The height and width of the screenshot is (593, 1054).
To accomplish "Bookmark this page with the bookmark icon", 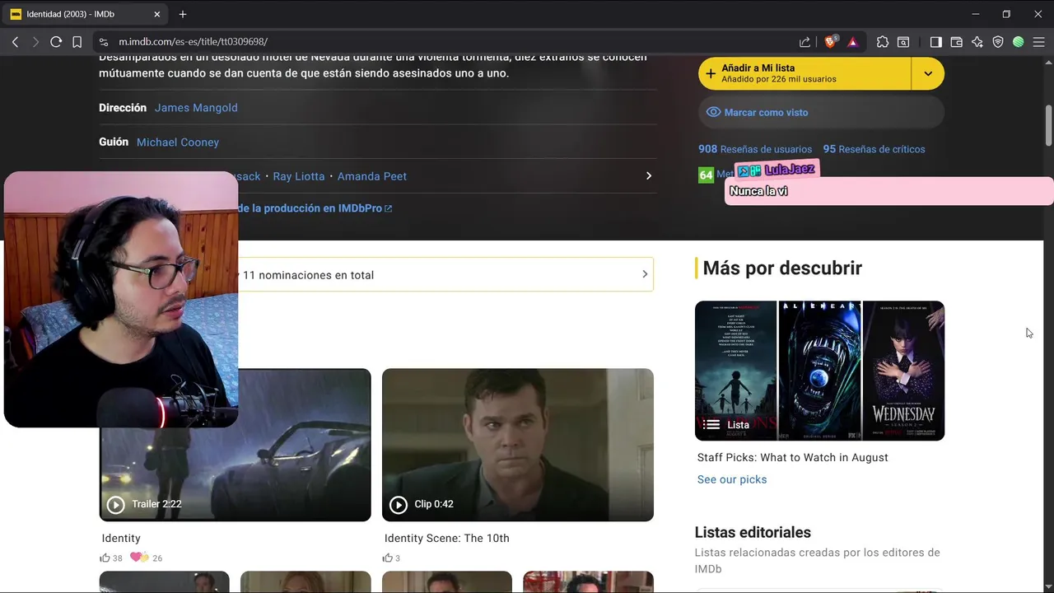I will [x=77, y=42].
